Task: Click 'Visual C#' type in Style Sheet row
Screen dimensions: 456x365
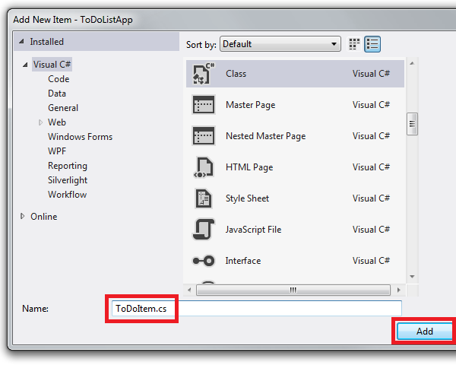Action: coord(371,198)
